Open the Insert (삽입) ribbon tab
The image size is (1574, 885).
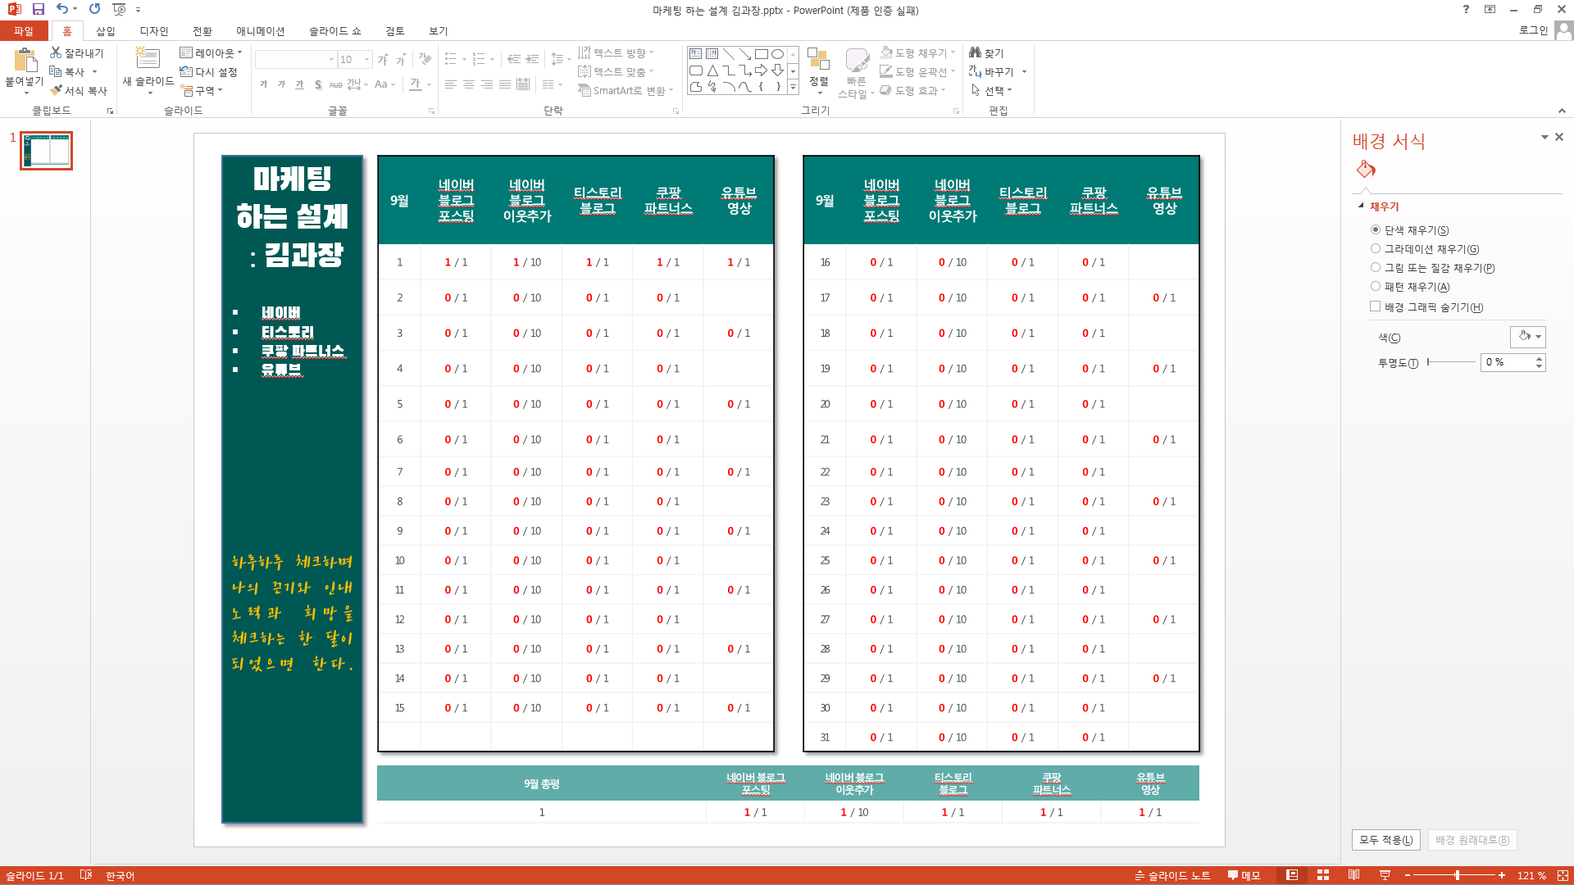coord(106,31)
